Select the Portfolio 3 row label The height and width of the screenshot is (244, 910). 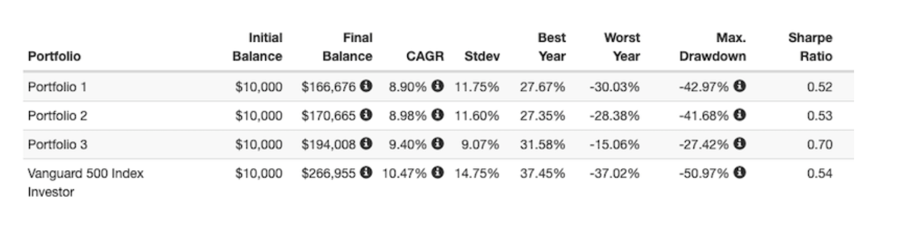pyautogui.click(x=57, y=144)
